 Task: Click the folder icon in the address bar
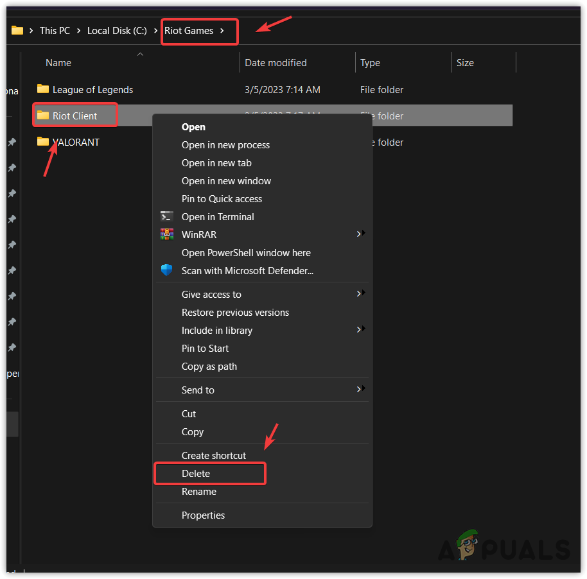(x=18, y=30)
